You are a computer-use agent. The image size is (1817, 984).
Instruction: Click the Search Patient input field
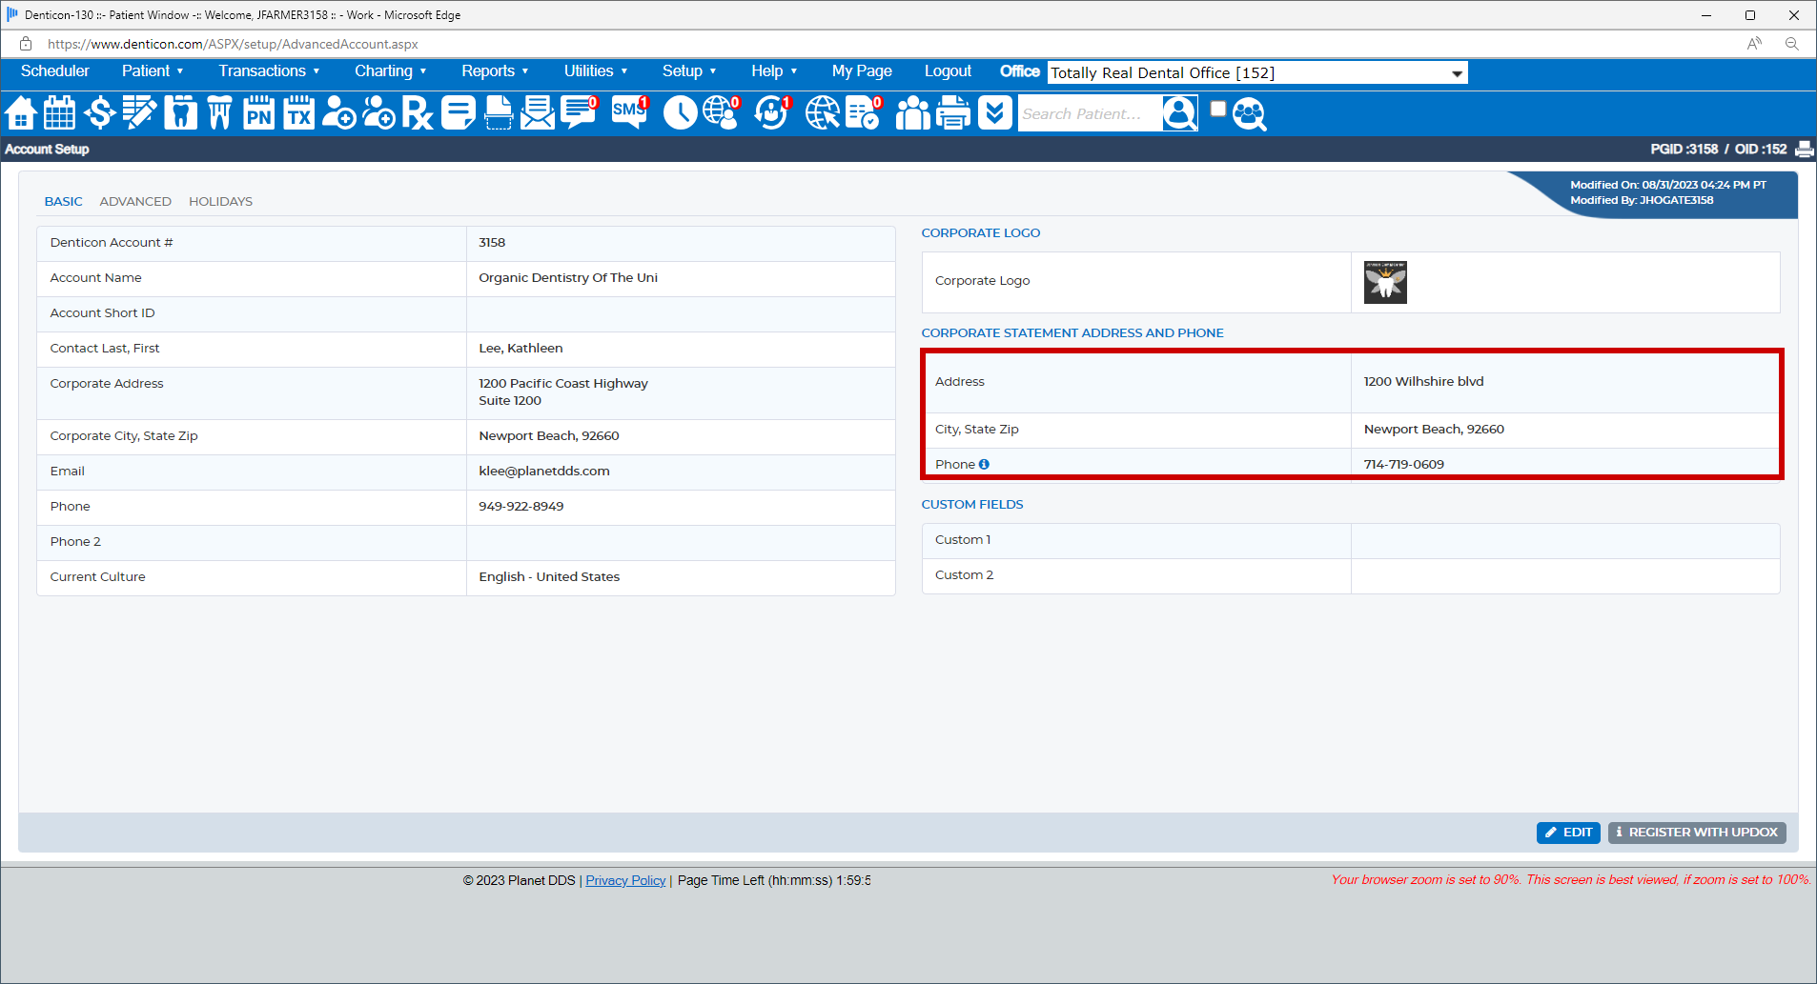(1089, 114)
